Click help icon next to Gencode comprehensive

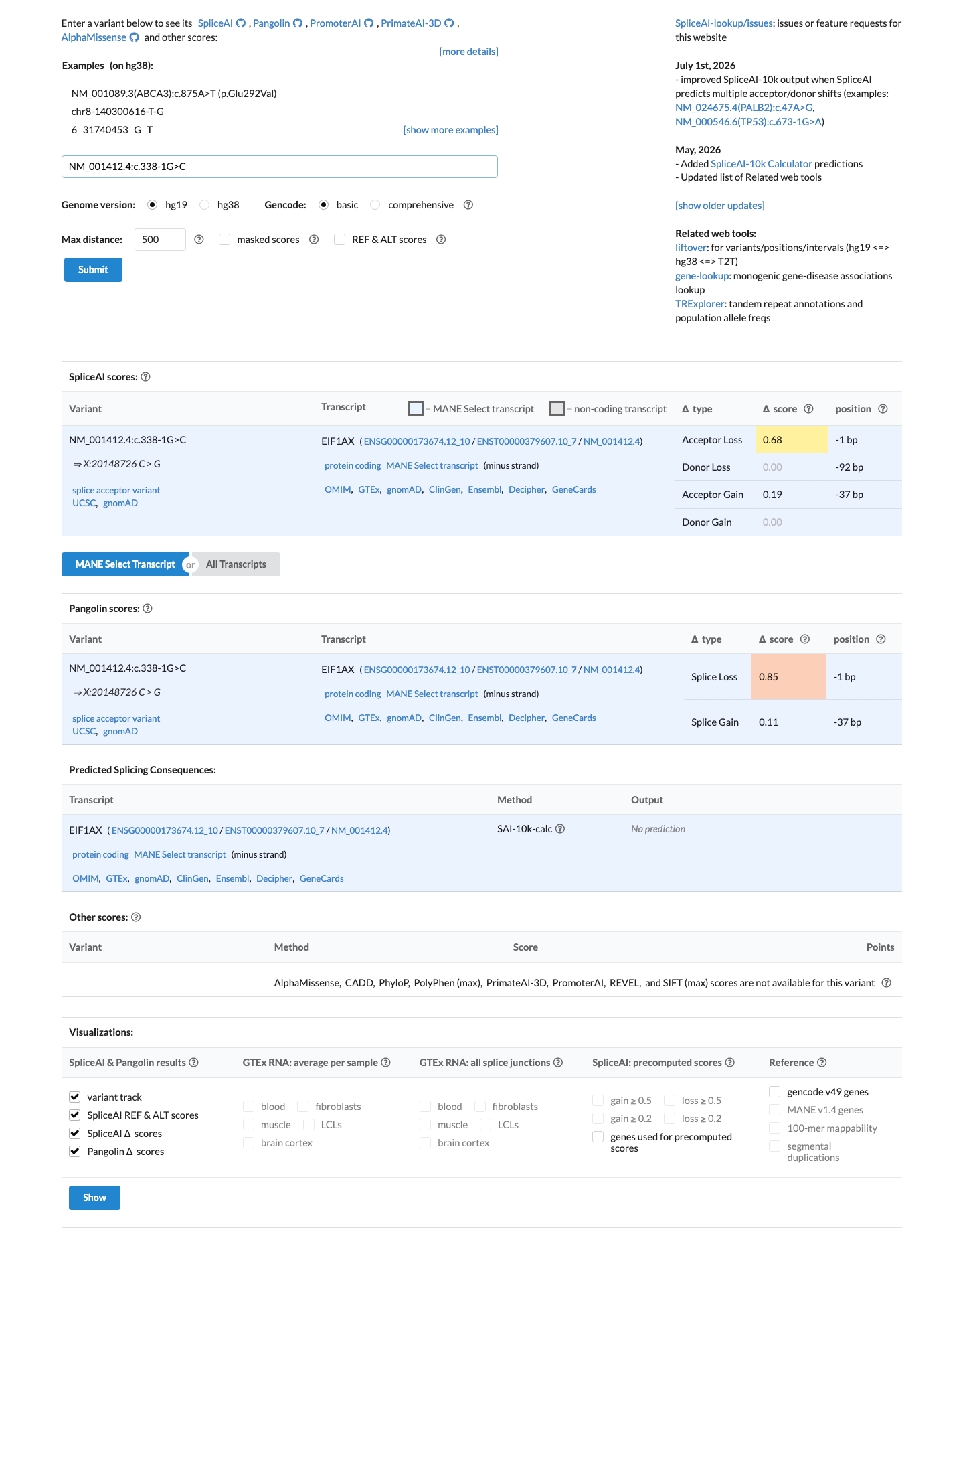tap(468, 205)
